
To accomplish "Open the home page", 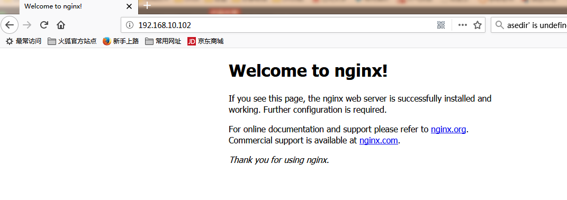I will tap(61, 25).
